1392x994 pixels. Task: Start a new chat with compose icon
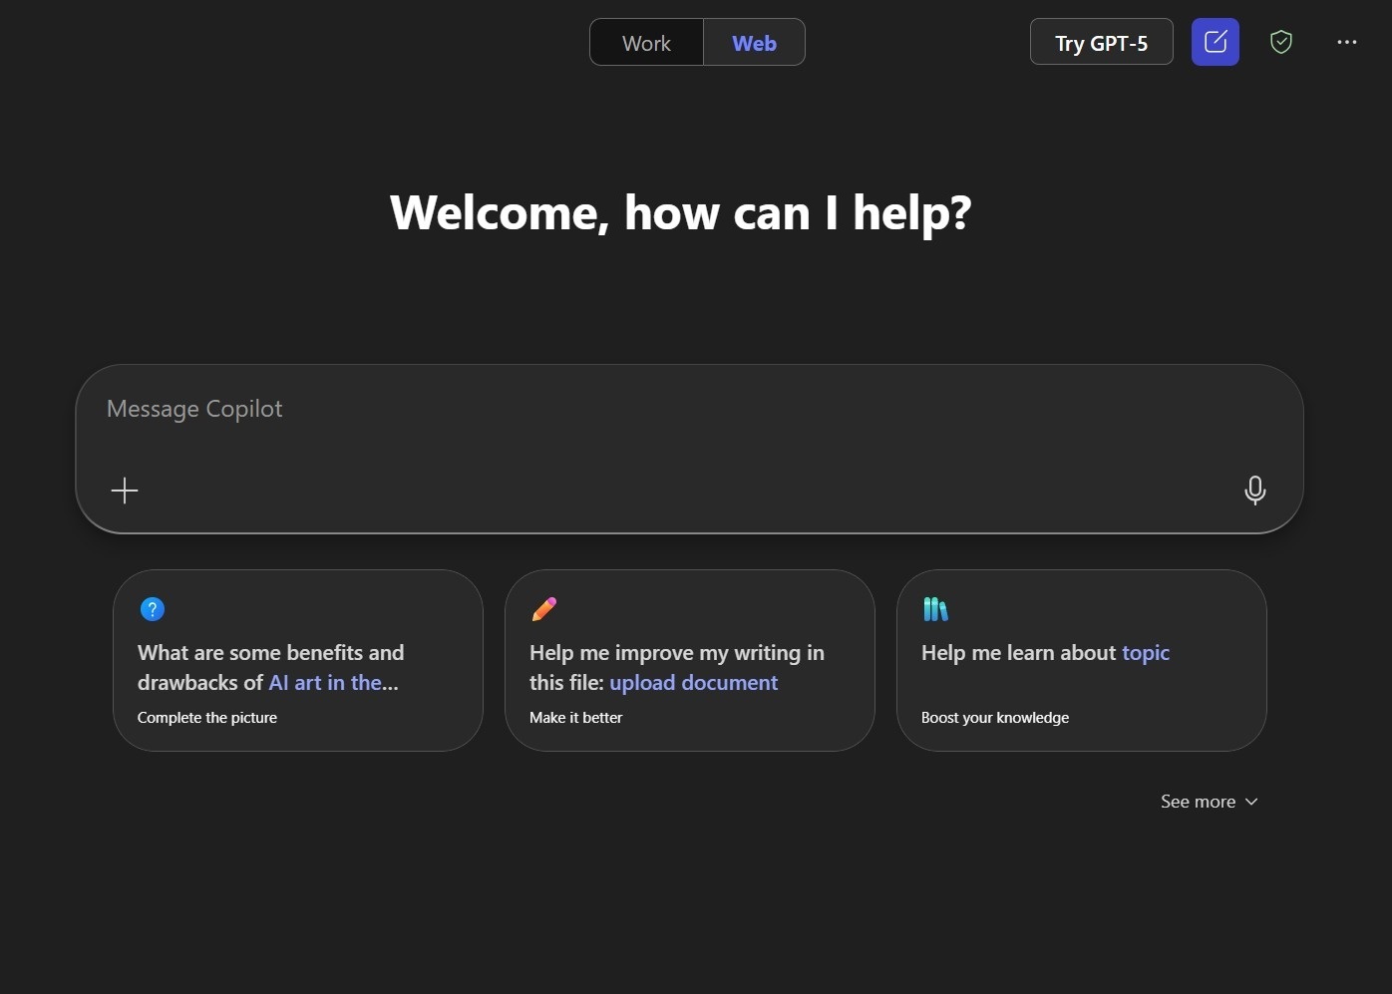click(x=1215, y=42)
